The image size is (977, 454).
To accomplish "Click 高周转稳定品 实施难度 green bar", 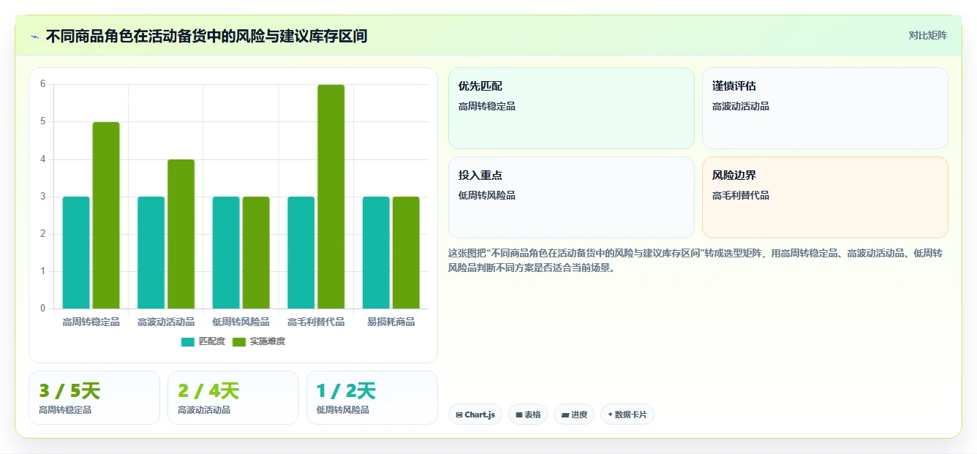I will (106, 215).
